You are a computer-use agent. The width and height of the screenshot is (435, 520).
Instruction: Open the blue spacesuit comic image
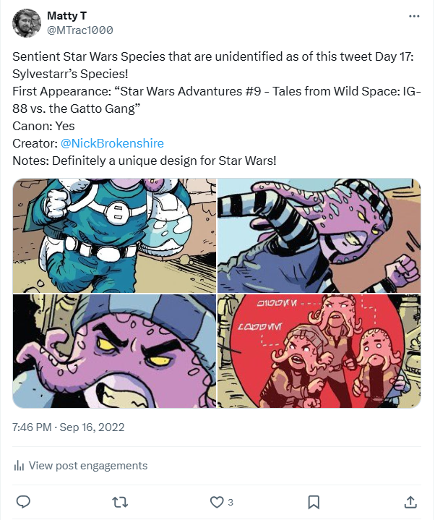(x=114, y=235)
